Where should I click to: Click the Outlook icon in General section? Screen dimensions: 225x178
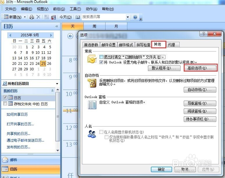[92, 59]
